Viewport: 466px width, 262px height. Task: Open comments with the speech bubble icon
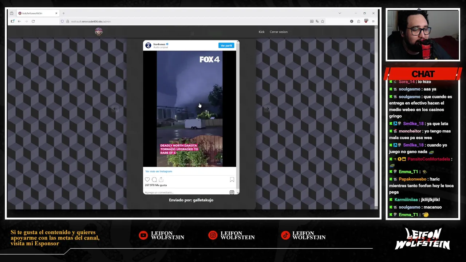[154, 179]
